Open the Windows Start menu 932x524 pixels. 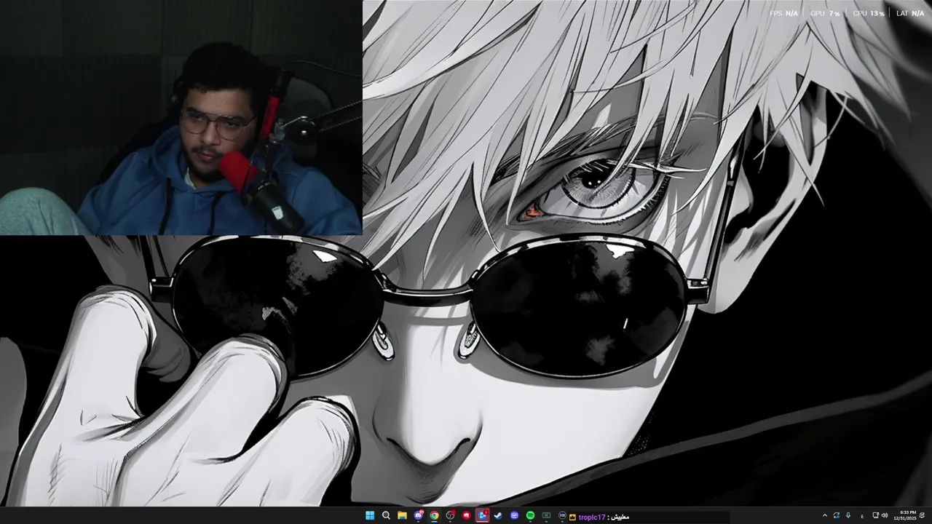point(370,515)
